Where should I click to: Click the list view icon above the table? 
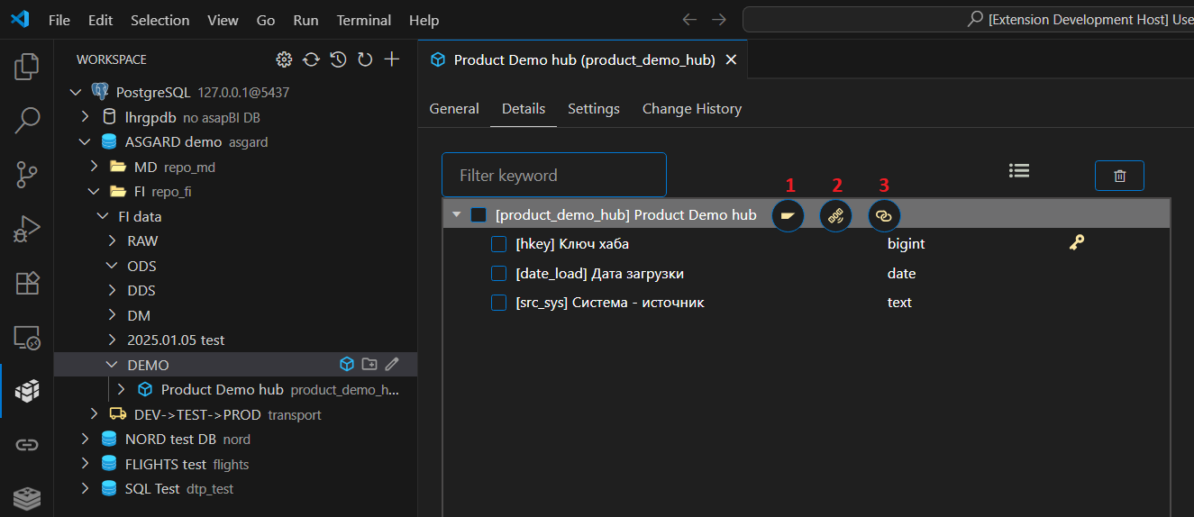(1019, 170)
